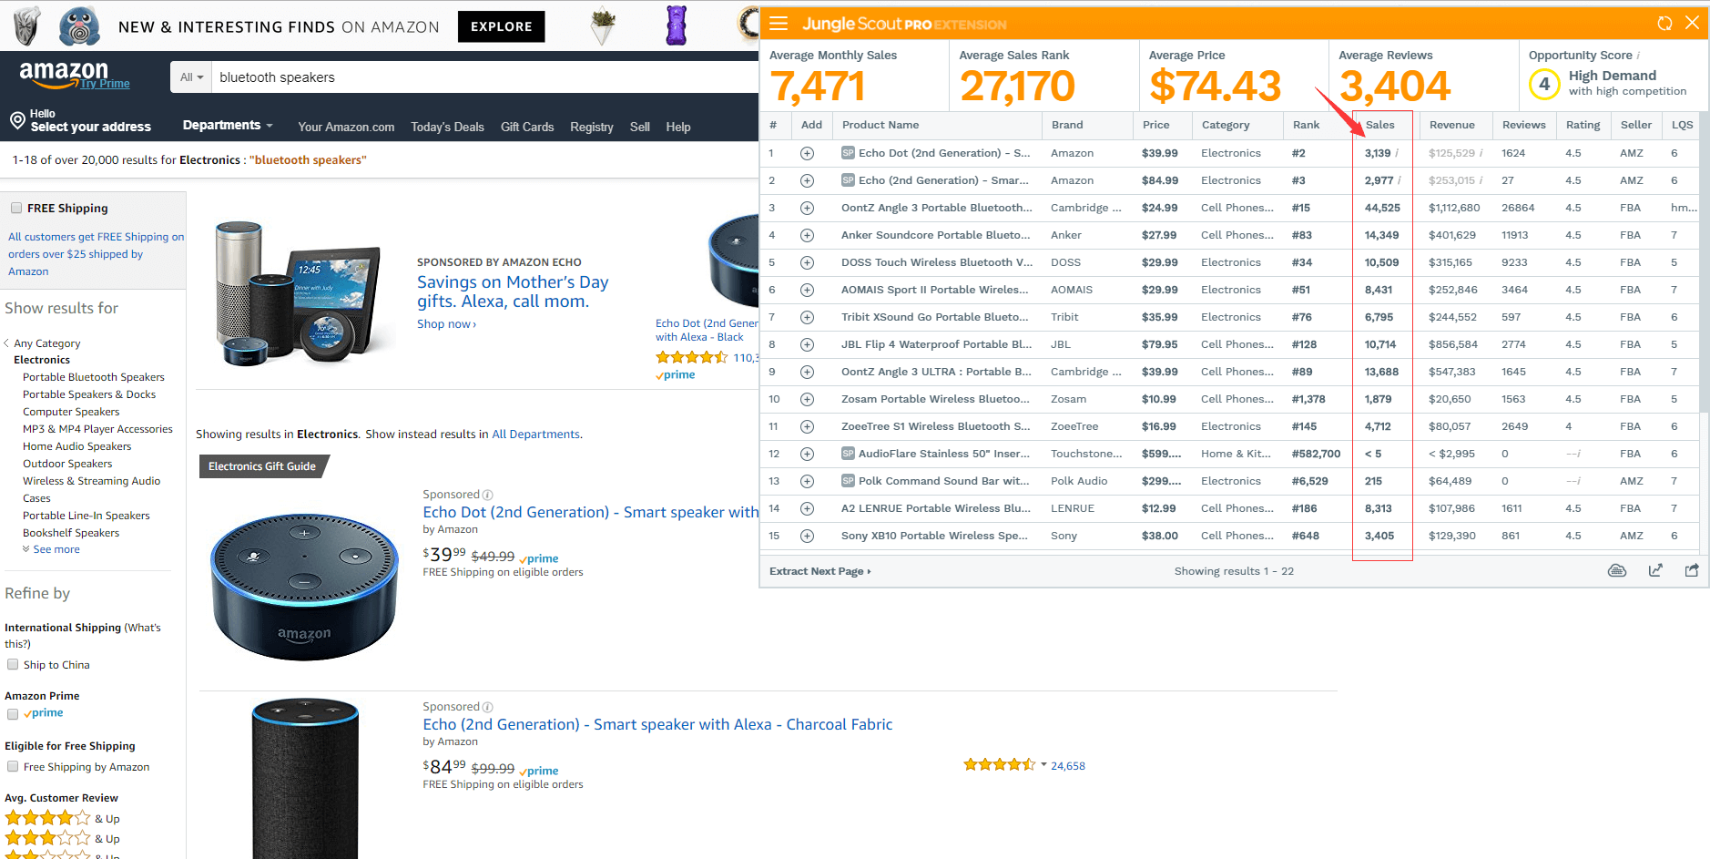The image size is (1710, 859).
Task: Toggle the FREE Shipping checkbox
Action: pyautogui.click(x=15, y=208)
